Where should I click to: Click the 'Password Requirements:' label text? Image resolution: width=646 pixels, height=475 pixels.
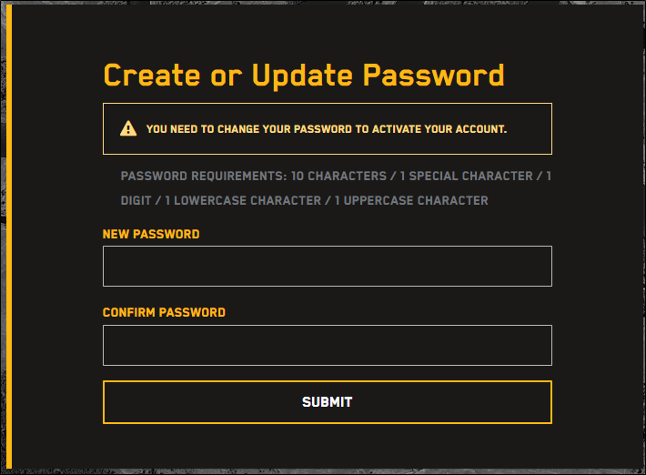tap(204, 176)
